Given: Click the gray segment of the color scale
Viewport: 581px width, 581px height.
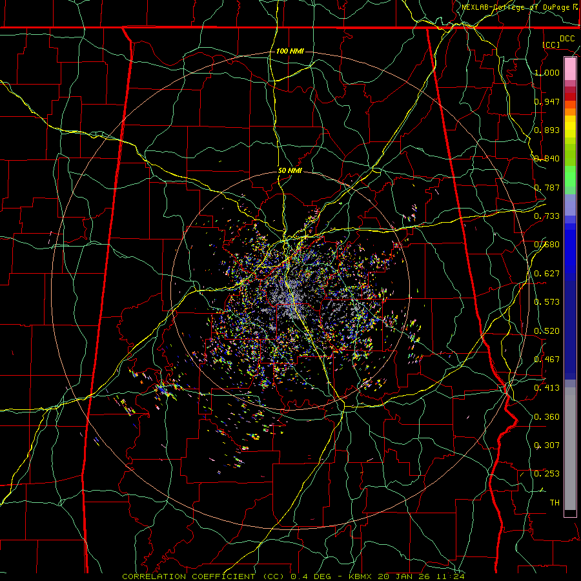Looking at the screenshot, I should [570, 449].
